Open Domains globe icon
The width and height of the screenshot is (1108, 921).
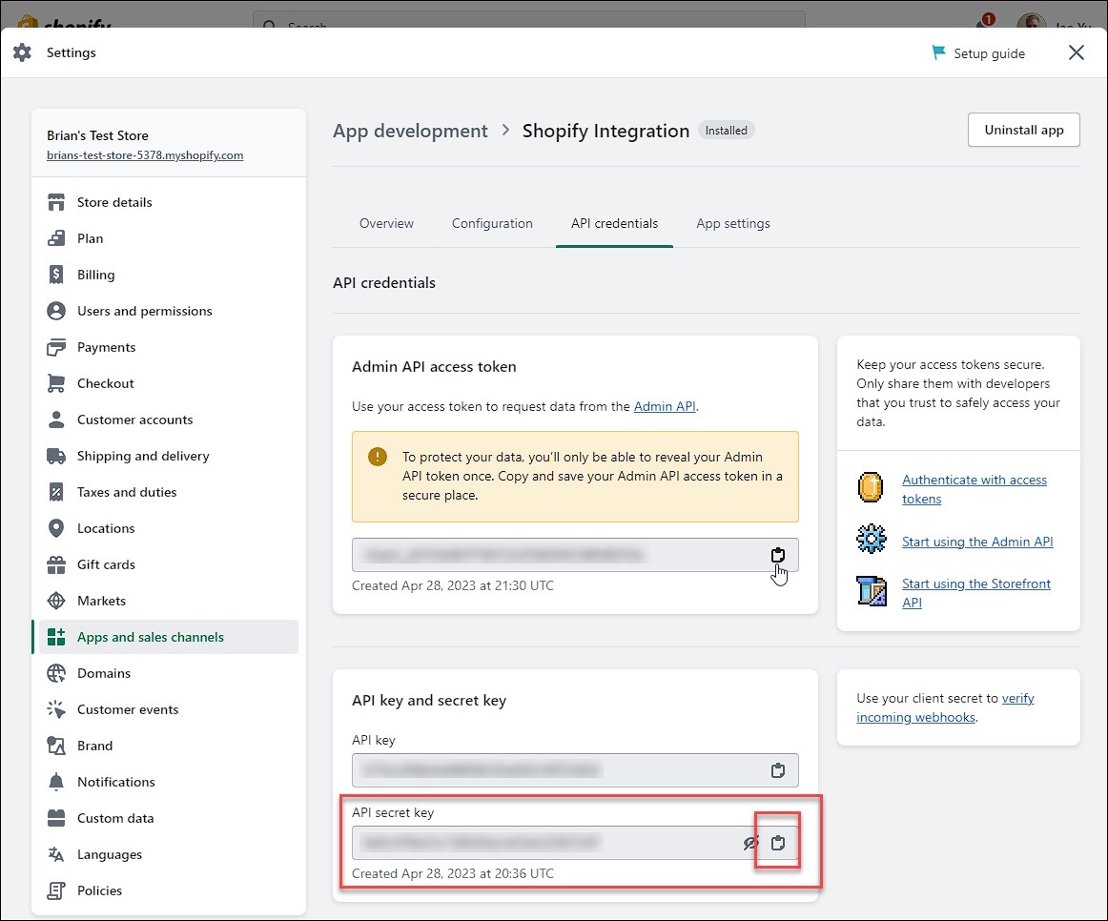tap(56, 673)
